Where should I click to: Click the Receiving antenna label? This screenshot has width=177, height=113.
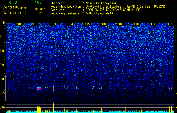pos(65,13)
